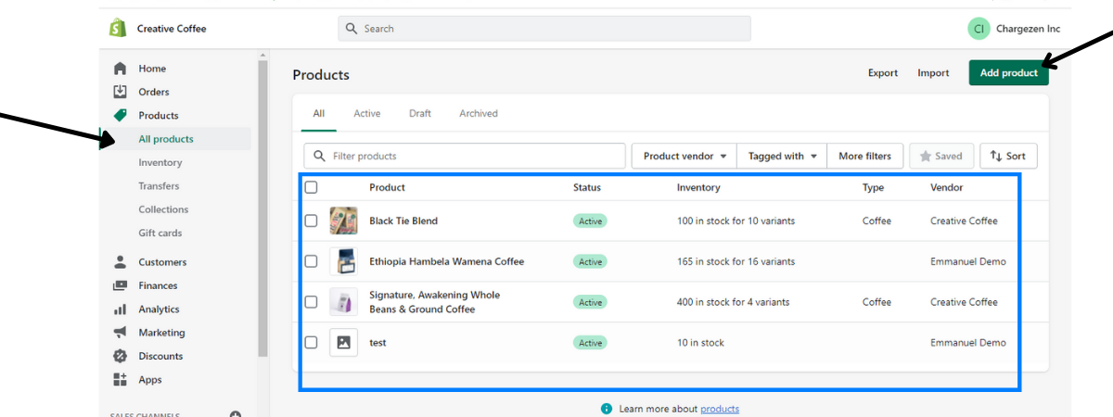
Task: Click the Add product button
Action: click(x=1009, y=73)
